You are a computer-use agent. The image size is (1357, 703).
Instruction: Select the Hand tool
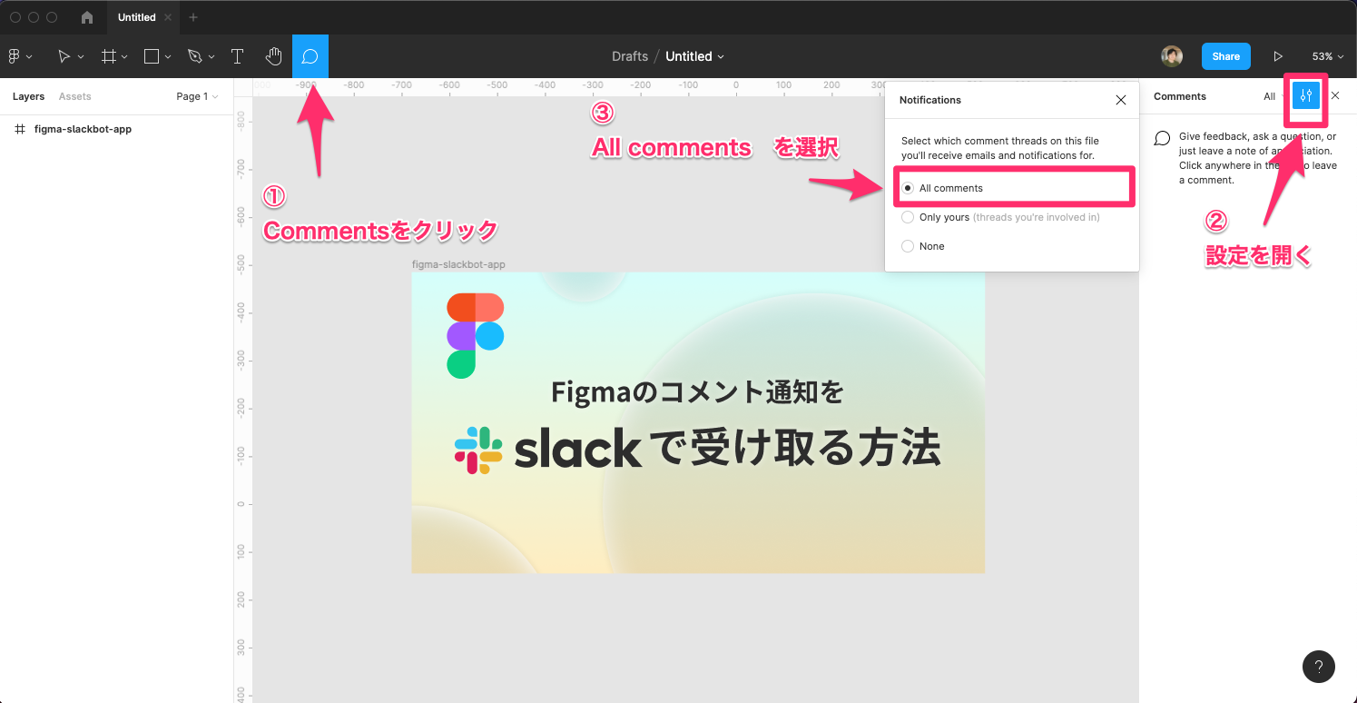[x=273, y=55]
